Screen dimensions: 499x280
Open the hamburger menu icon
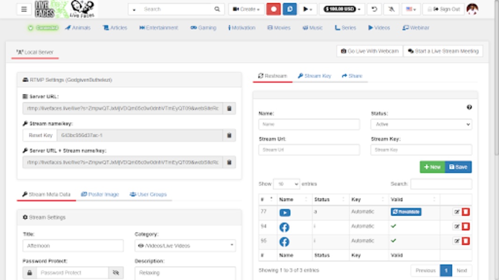tap(24, 9)
